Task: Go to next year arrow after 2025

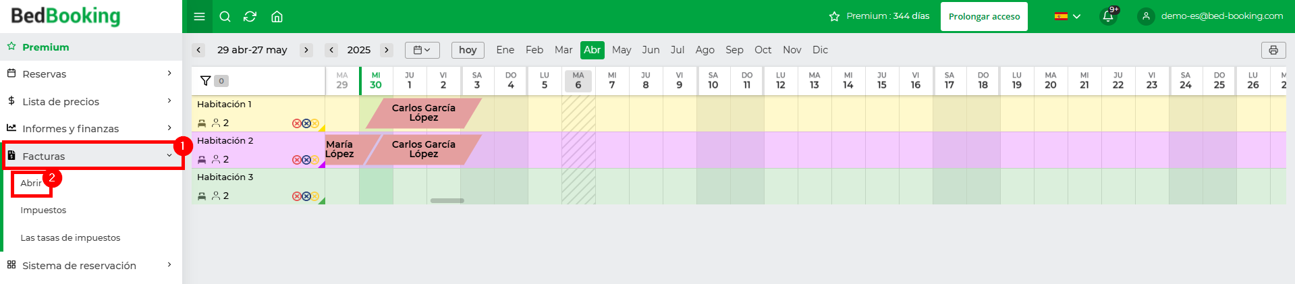Action: coord(387,50)
